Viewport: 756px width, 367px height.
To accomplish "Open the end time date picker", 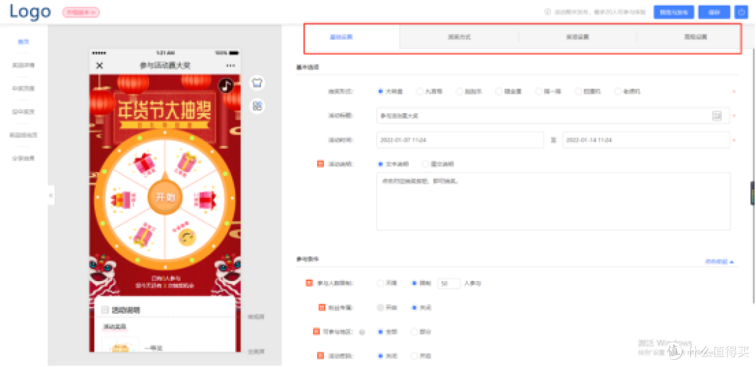I will [646, 140].
